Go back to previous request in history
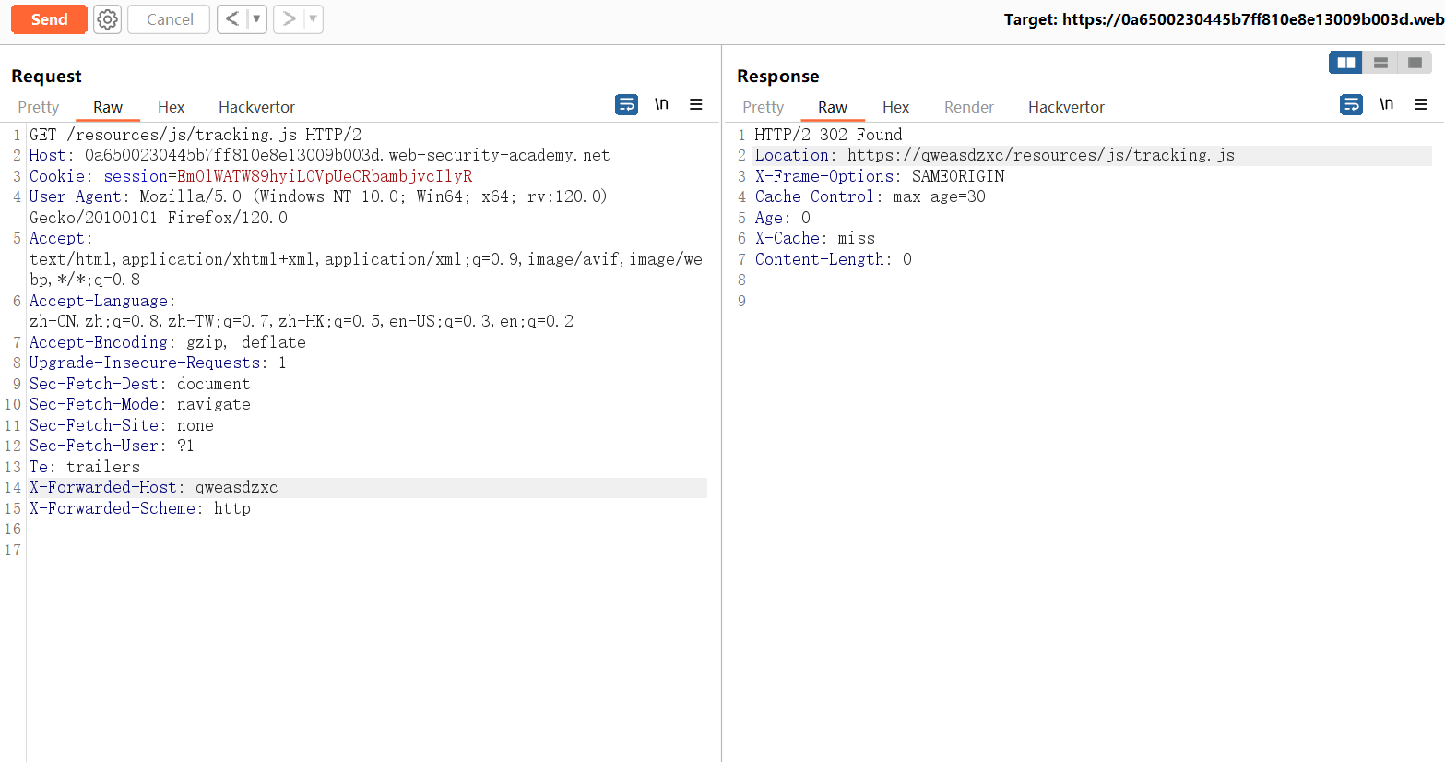Screen dimensions: 1445x762 [x=231, y=19]
